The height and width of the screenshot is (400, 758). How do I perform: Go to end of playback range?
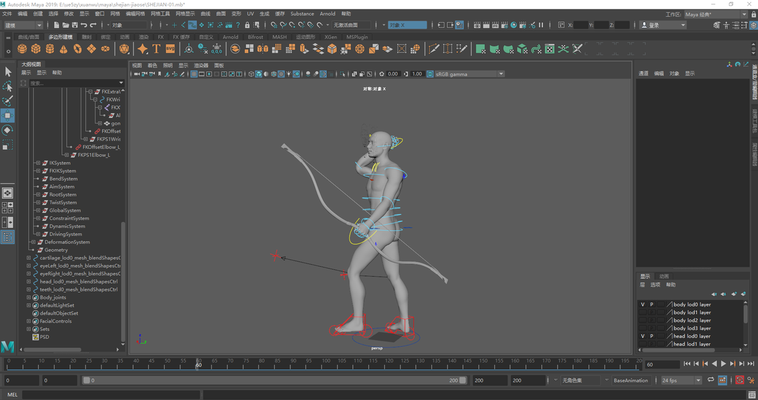(x=751, y=364)
